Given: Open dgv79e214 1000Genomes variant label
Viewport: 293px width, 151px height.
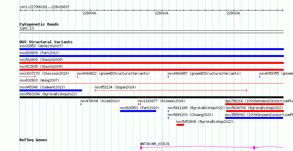Looking at the screenshot, I should [x=259, y=101].
